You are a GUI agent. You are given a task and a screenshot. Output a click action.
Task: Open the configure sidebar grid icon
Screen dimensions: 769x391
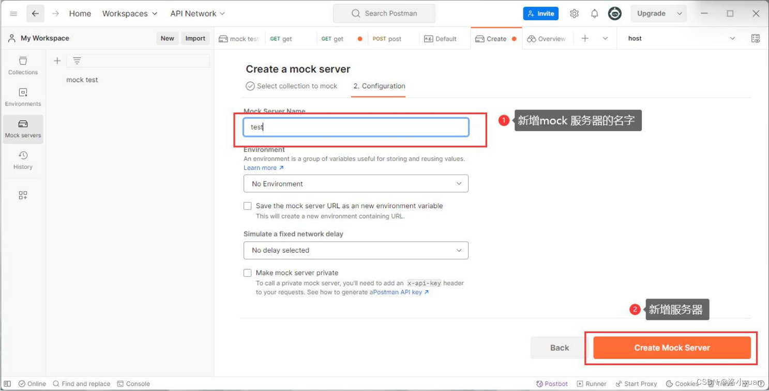tap(23, 195)
